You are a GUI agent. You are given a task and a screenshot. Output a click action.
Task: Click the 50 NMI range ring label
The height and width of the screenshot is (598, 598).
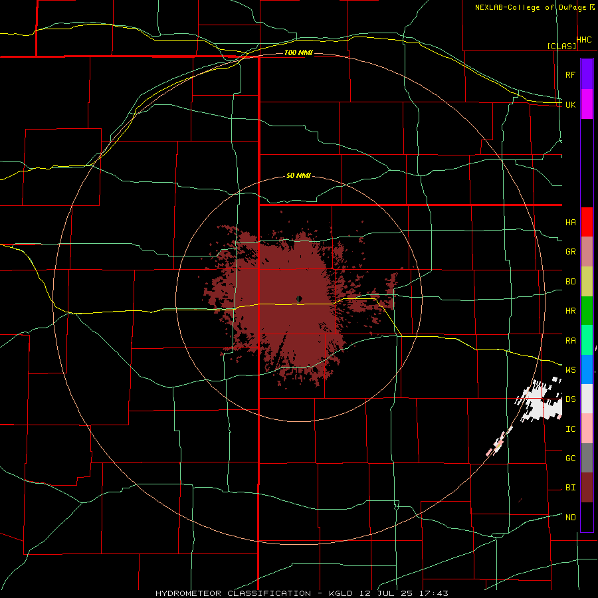click(x=298, y=176)
